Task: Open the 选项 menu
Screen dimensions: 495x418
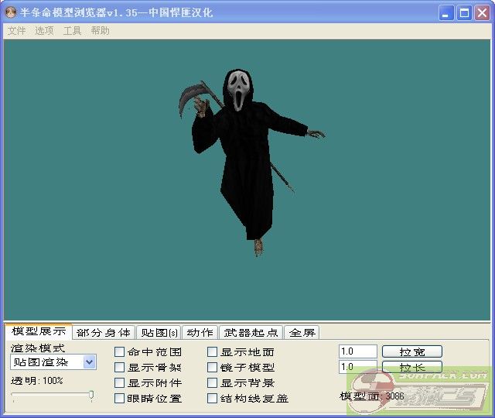Action: click(x=44, y=31)
